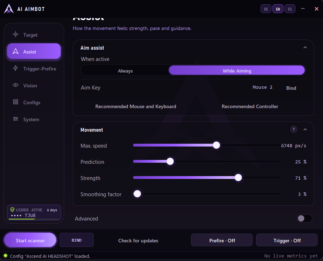Click the System sliders icon
Screen dimensions: 323x261
(16, 119)
